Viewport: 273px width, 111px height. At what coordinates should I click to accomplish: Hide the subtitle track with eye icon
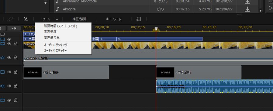tap(9, 39)
